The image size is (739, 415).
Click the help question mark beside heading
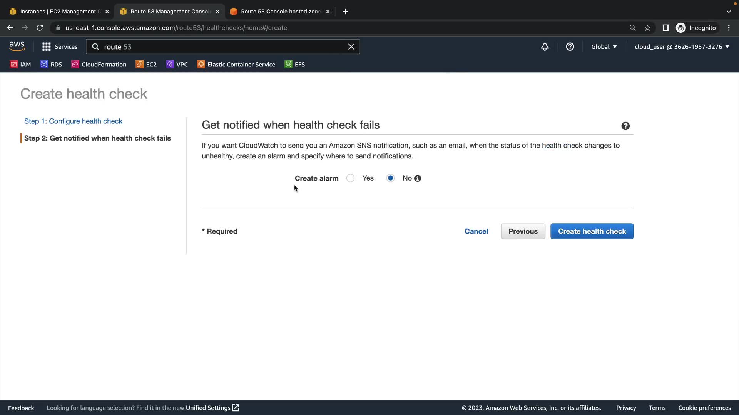(x=625, y=126)
